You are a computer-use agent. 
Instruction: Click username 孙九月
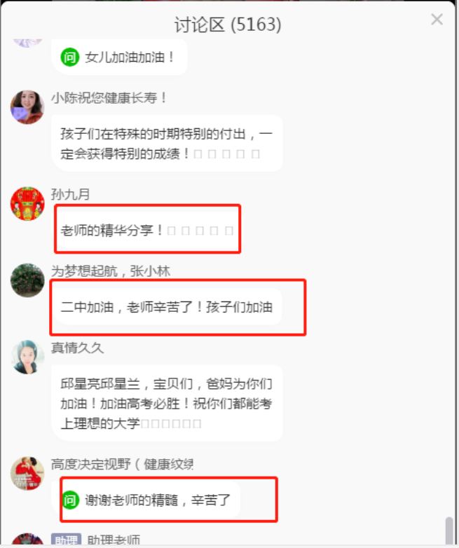click(x=71, y=194)
